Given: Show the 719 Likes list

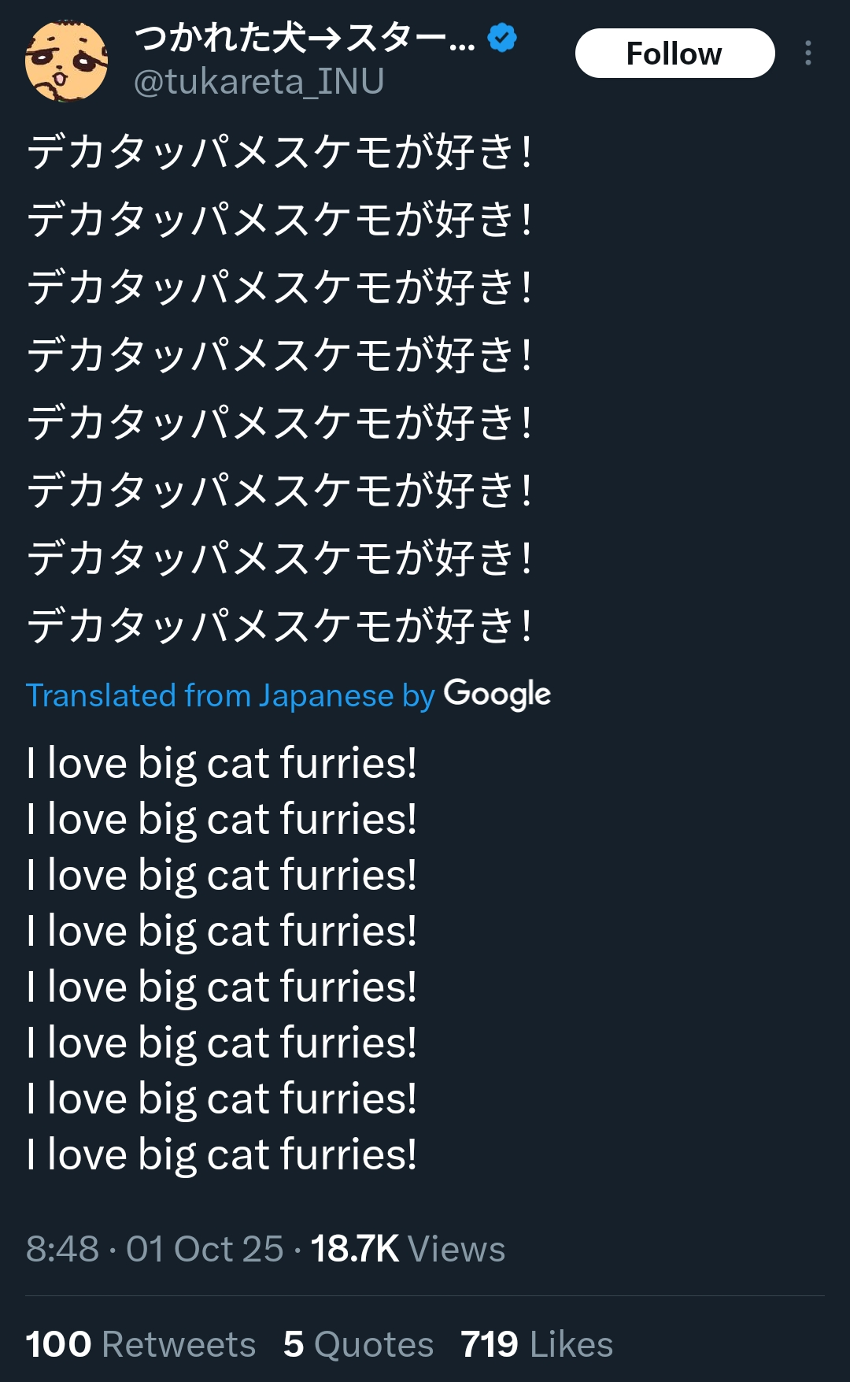Looking at the screenshot, I should (536, 1344).
